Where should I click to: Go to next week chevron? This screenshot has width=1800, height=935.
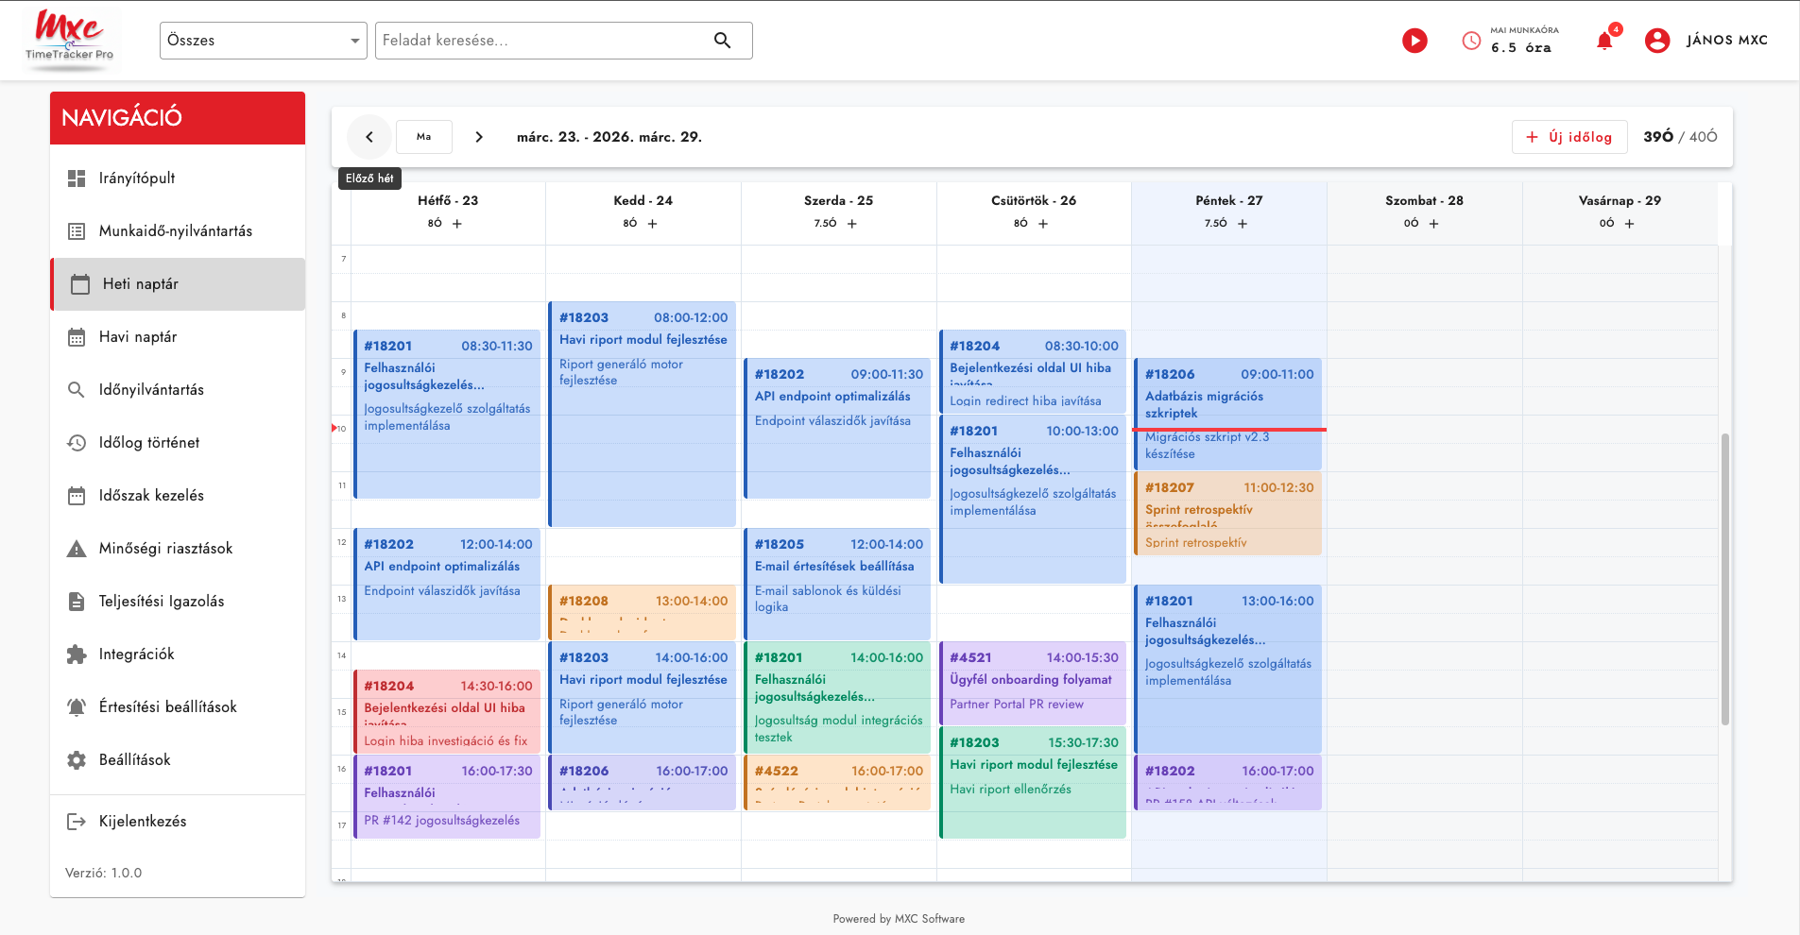tap(479, 137)
